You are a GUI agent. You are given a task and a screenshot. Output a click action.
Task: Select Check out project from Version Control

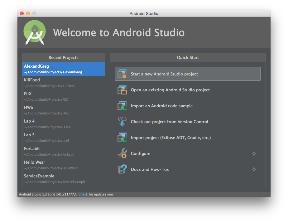coord(169,122)
